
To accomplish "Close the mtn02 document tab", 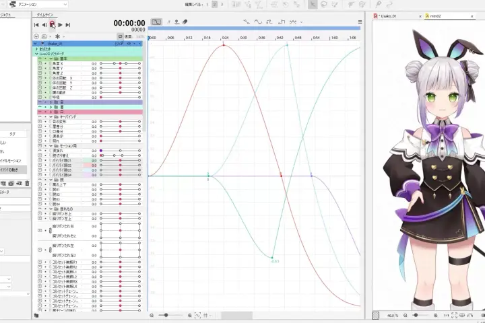I will coord(472,16).
